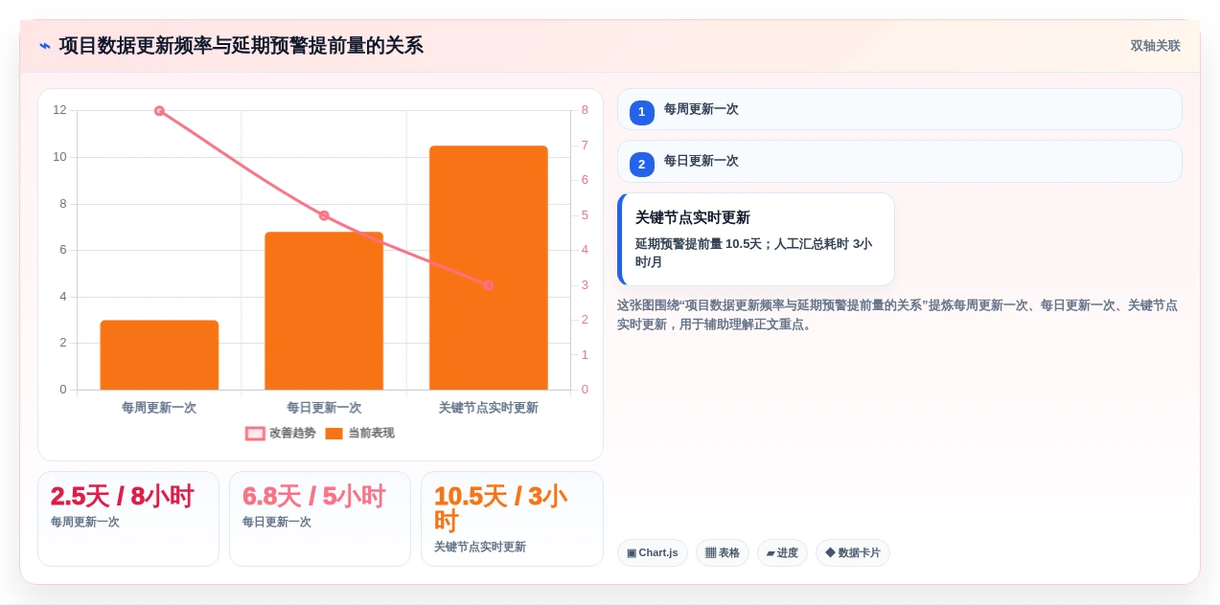
Task: Click the blue link icon beside the title
Action: 45,46
